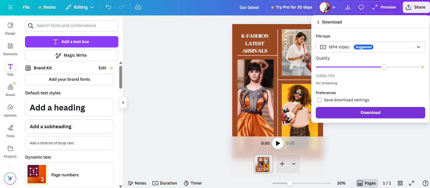Select the page 1 thumbnail
The image size is (430, 188).
[x=263, y=164]
